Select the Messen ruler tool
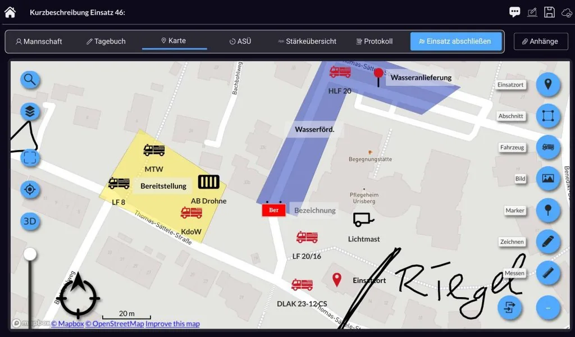575x337 pixels. pos(548,273)
